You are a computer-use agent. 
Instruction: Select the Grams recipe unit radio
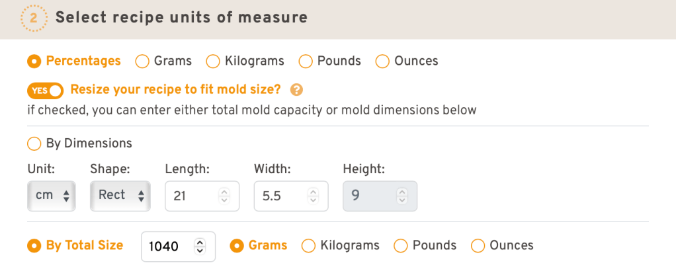[x=142, y=61]
